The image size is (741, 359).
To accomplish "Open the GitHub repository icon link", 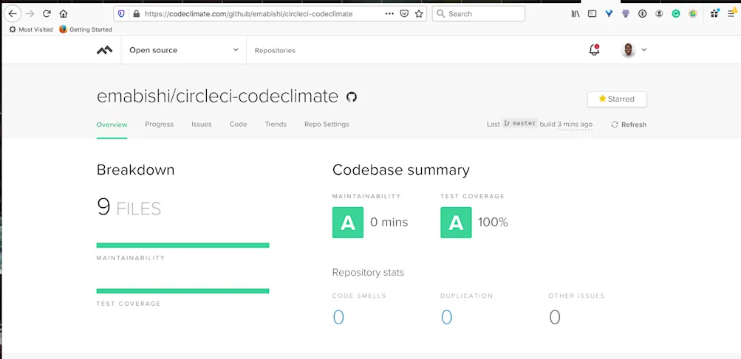I will (x=352, y=97).
